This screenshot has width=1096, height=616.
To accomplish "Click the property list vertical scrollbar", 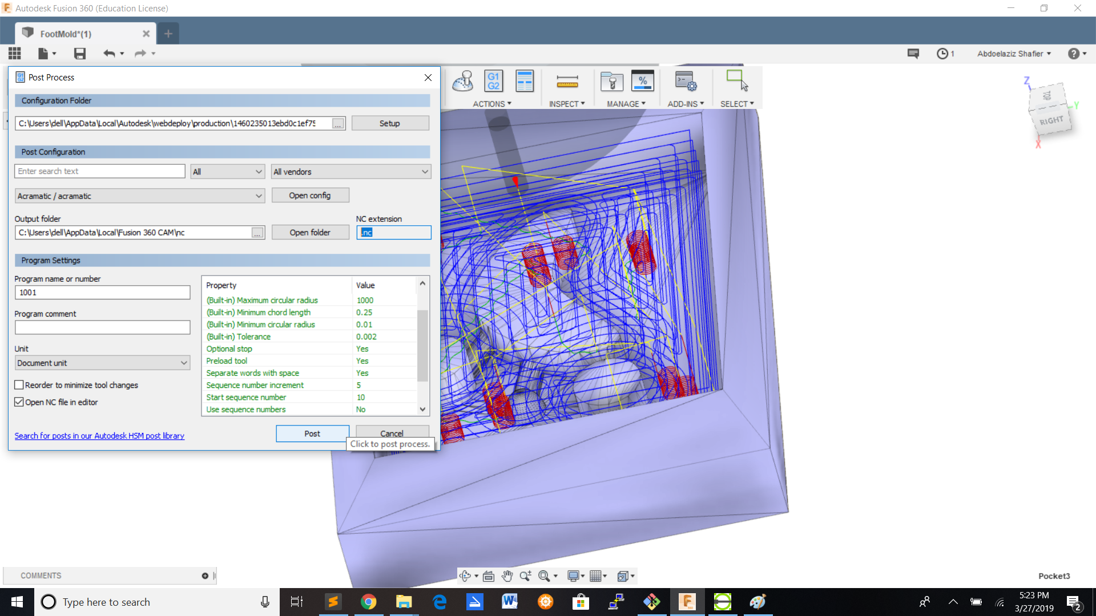I will [422, 345].
